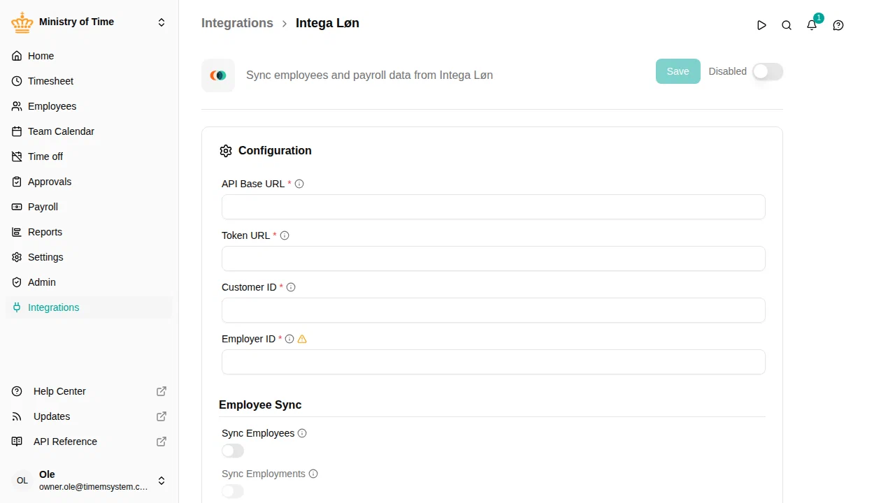Expand the Ministry of Time workspace switcher
Image resolution: width=895 pixels, height=503 pixels.
tap(162, 22)
